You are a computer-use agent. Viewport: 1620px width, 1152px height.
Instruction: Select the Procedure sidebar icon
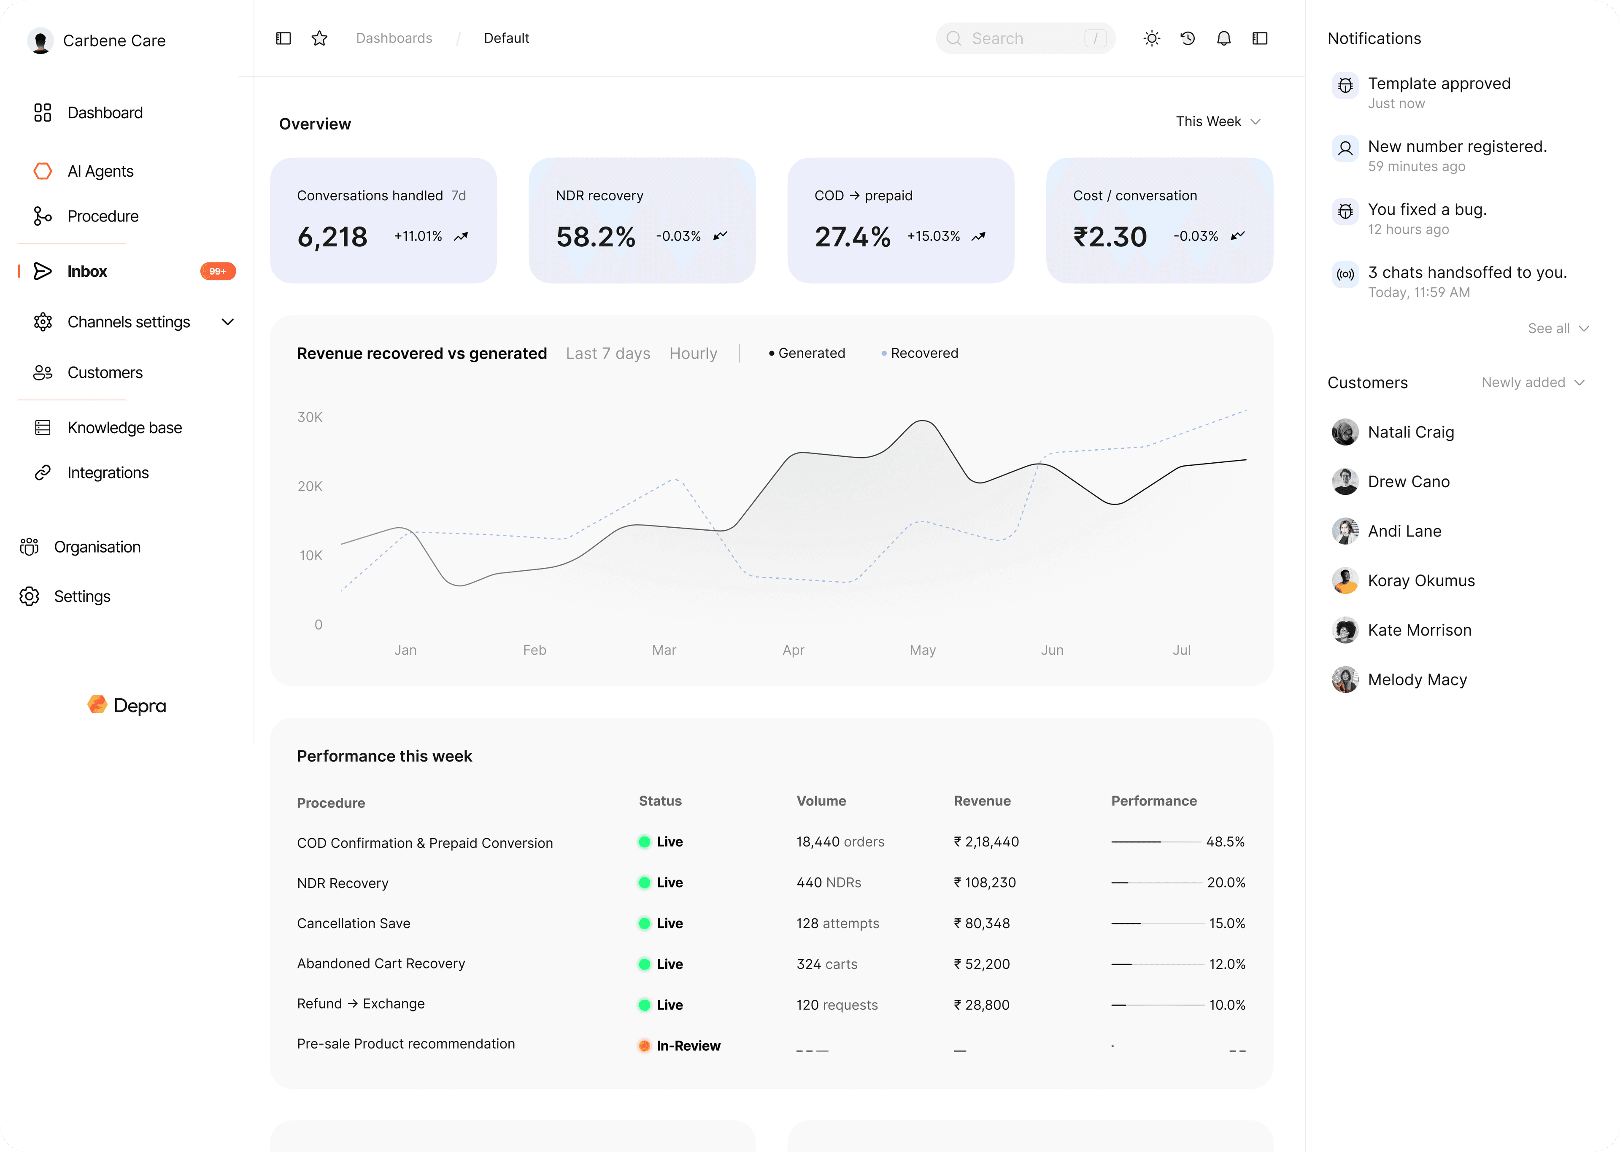(x=43, y=216)
